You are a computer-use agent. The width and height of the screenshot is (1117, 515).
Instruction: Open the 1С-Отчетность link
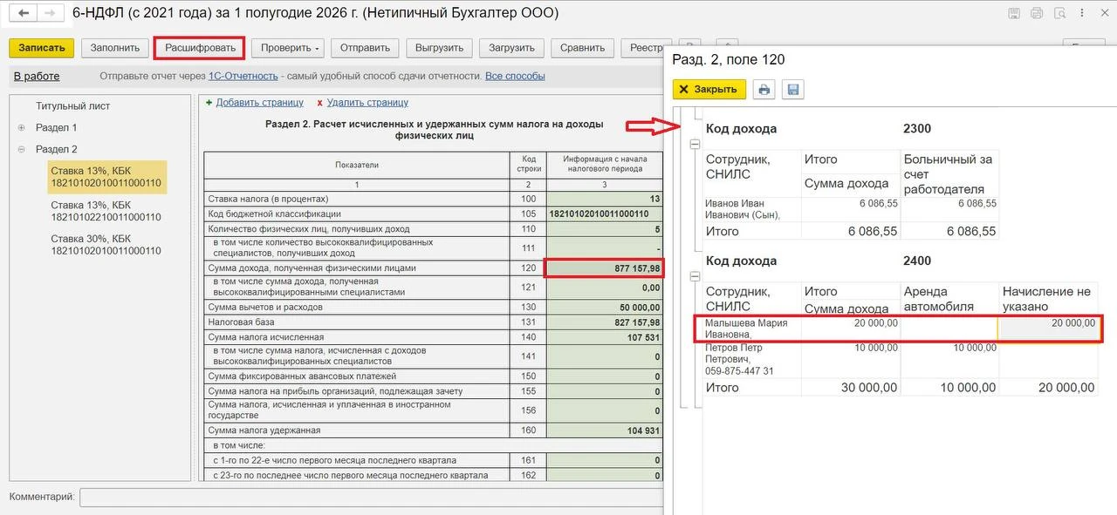[243, 76]
